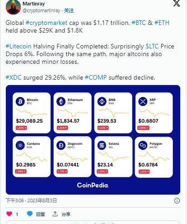Open the #cryptomarket hashtag

(x=47, y=23)
